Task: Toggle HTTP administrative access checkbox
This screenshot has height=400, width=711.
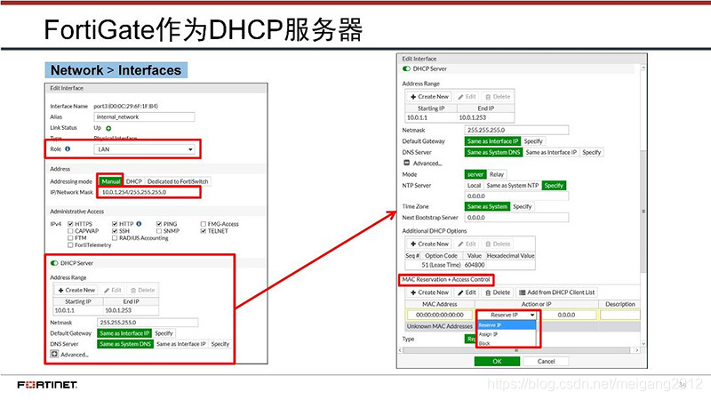Action: pyautogui.click(x=115, y=224)
